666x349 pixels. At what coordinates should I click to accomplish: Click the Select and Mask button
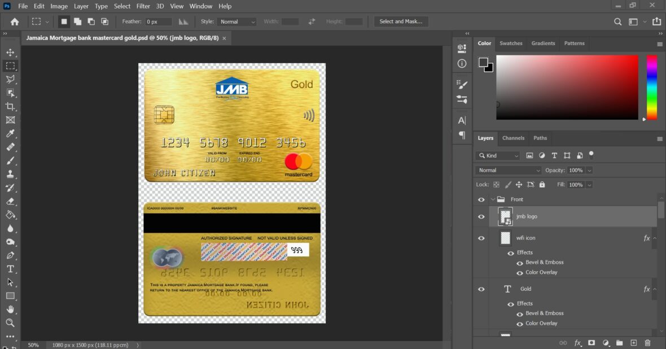pos(401,21)
